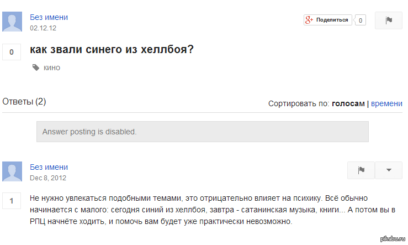Click the question title about Hellboy
The width and height of the screenshot is (408, 245).
pos(112,49)
